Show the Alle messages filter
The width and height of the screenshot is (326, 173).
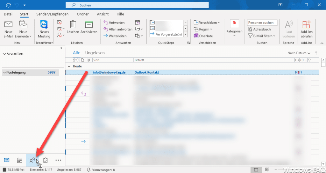pos(76,53)
